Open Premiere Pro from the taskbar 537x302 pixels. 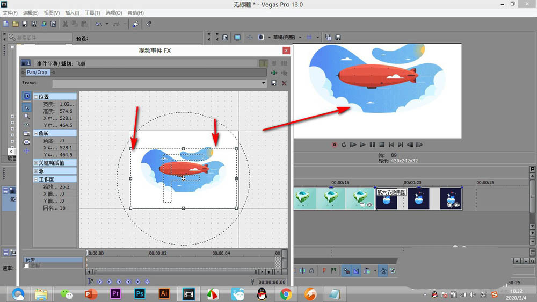click(115, 294)
